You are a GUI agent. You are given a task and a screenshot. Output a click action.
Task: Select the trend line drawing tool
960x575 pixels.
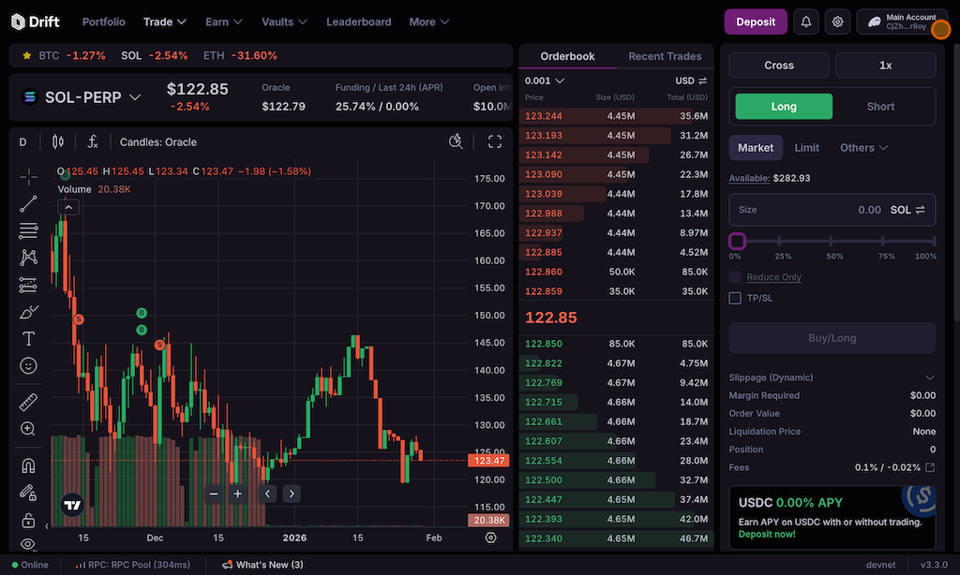click(28, 203)
